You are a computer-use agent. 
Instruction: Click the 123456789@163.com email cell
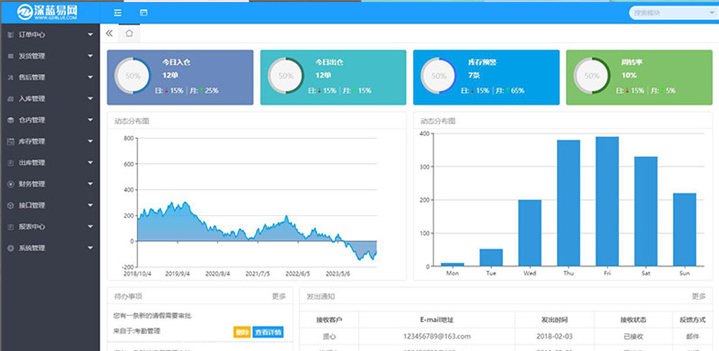[x=437, y=336]
